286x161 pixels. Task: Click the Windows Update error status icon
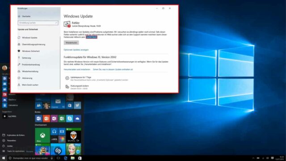(x=67, y=24)
